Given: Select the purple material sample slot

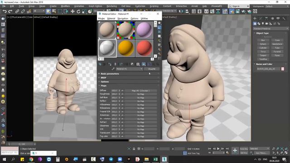Looking at the screenshot, I should 144,30.
